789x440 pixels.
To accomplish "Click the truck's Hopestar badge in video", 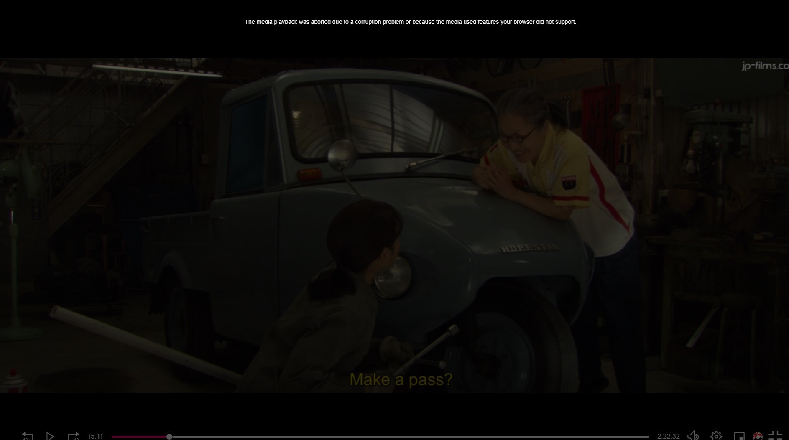I will [529, 248].
